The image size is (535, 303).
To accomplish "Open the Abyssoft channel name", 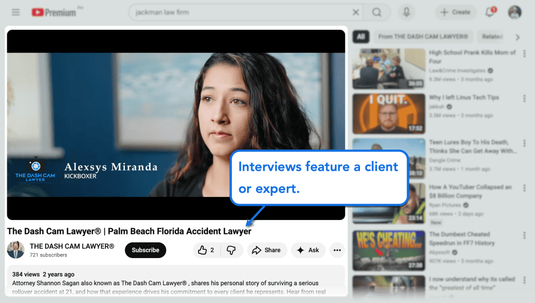I will pyautogui.click(x=439, y=252).
